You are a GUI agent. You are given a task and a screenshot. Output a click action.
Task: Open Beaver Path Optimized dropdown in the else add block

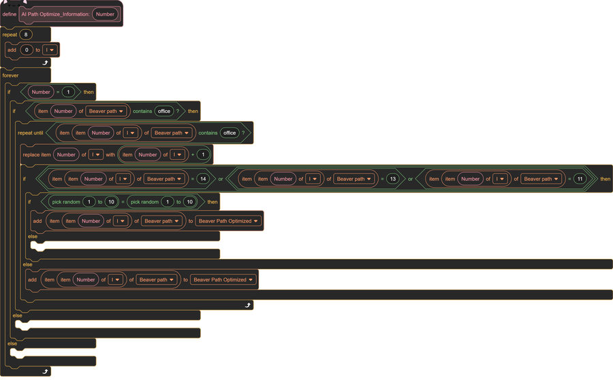click(x=223, y=279)
